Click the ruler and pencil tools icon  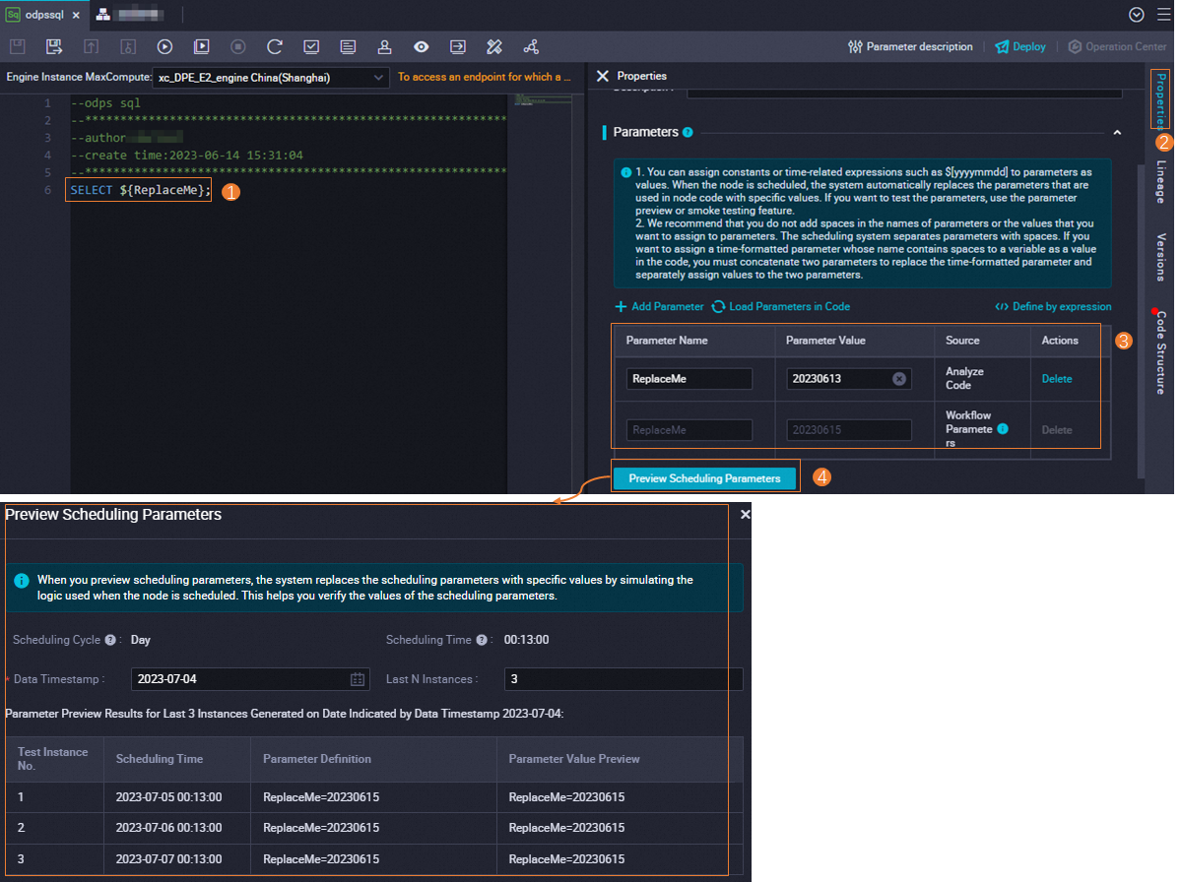click(494, 46)
